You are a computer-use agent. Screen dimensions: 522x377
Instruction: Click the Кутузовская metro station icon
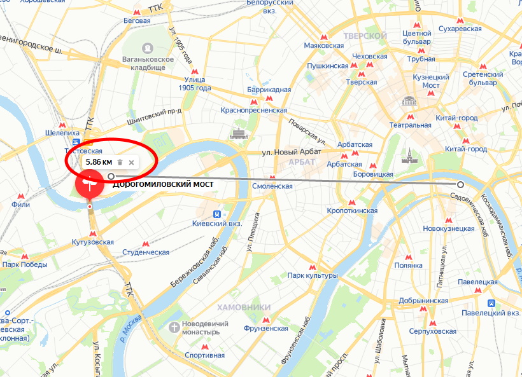pyautogui.click(x=93, y=234)
